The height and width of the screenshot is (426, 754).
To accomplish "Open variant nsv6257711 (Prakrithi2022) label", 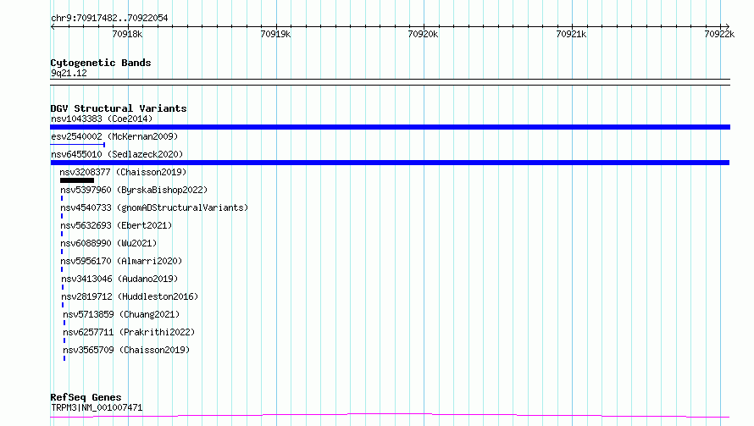I will click(x=129, y=332).
